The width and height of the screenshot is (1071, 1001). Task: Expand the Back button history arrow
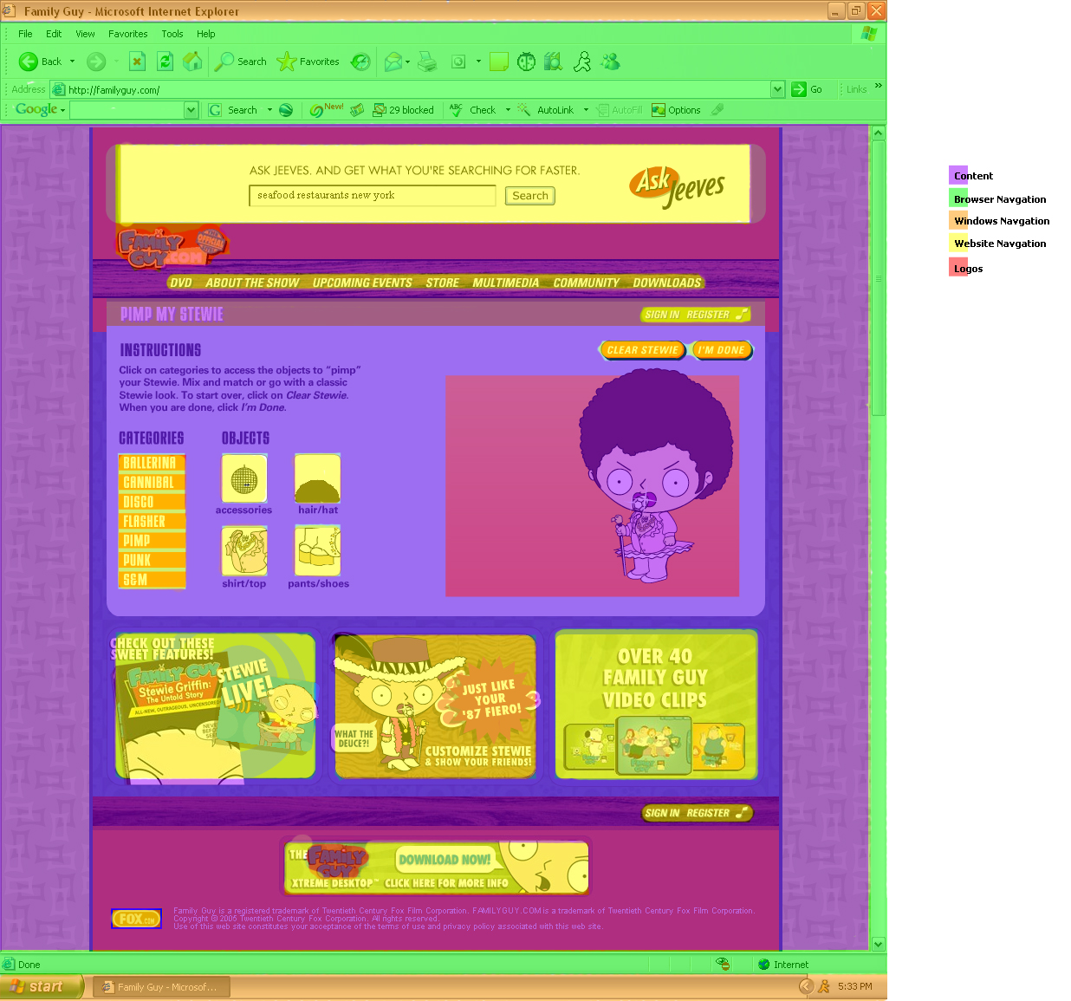coord(72,62)
